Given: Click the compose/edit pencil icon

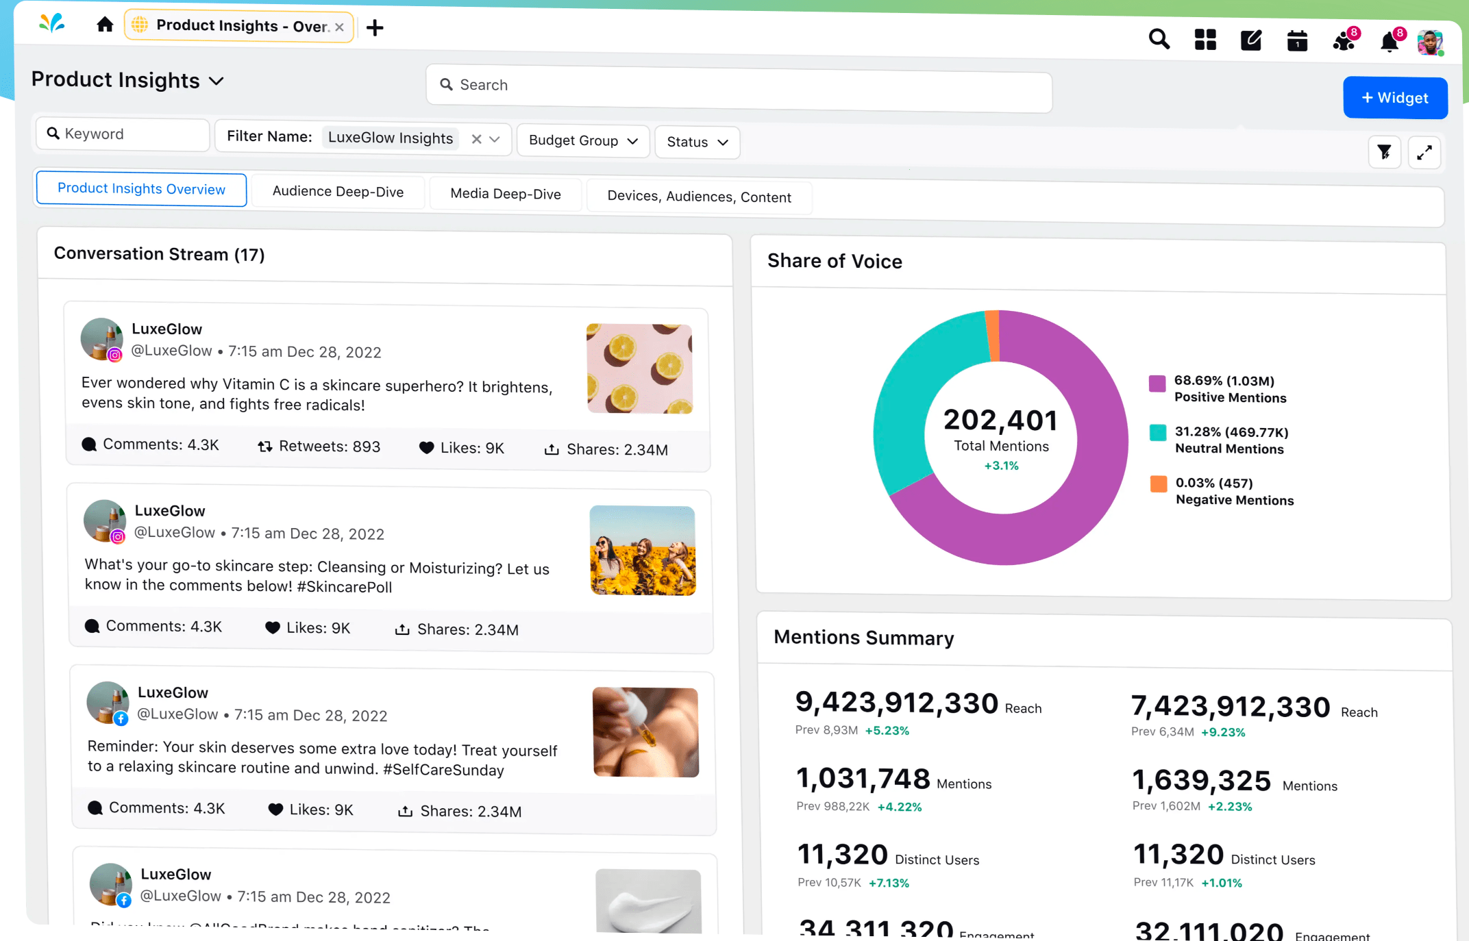Looking at the screenshot, I should tap(1251, 40).
